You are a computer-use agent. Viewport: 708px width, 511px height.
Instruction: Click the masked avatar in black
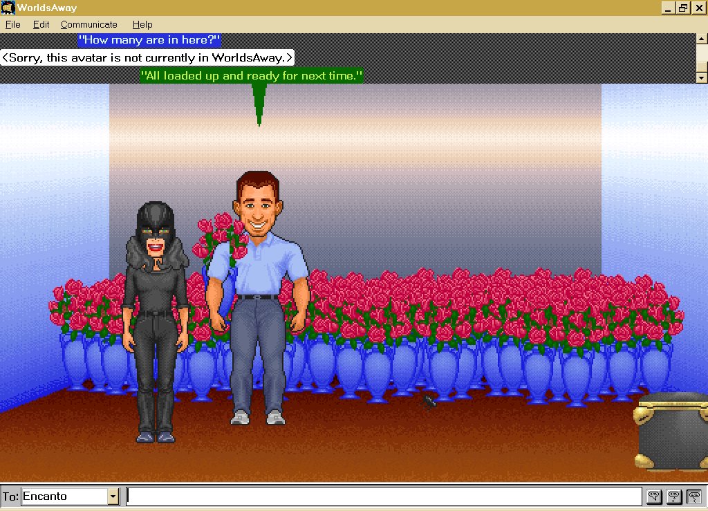tap(156, 322)
